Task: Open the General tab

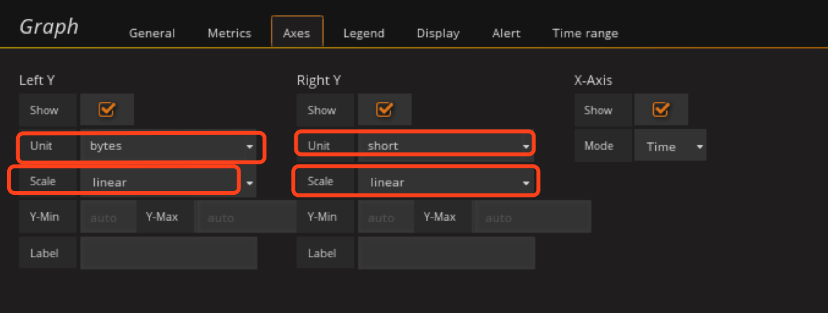Action: [x=152, y=33]
